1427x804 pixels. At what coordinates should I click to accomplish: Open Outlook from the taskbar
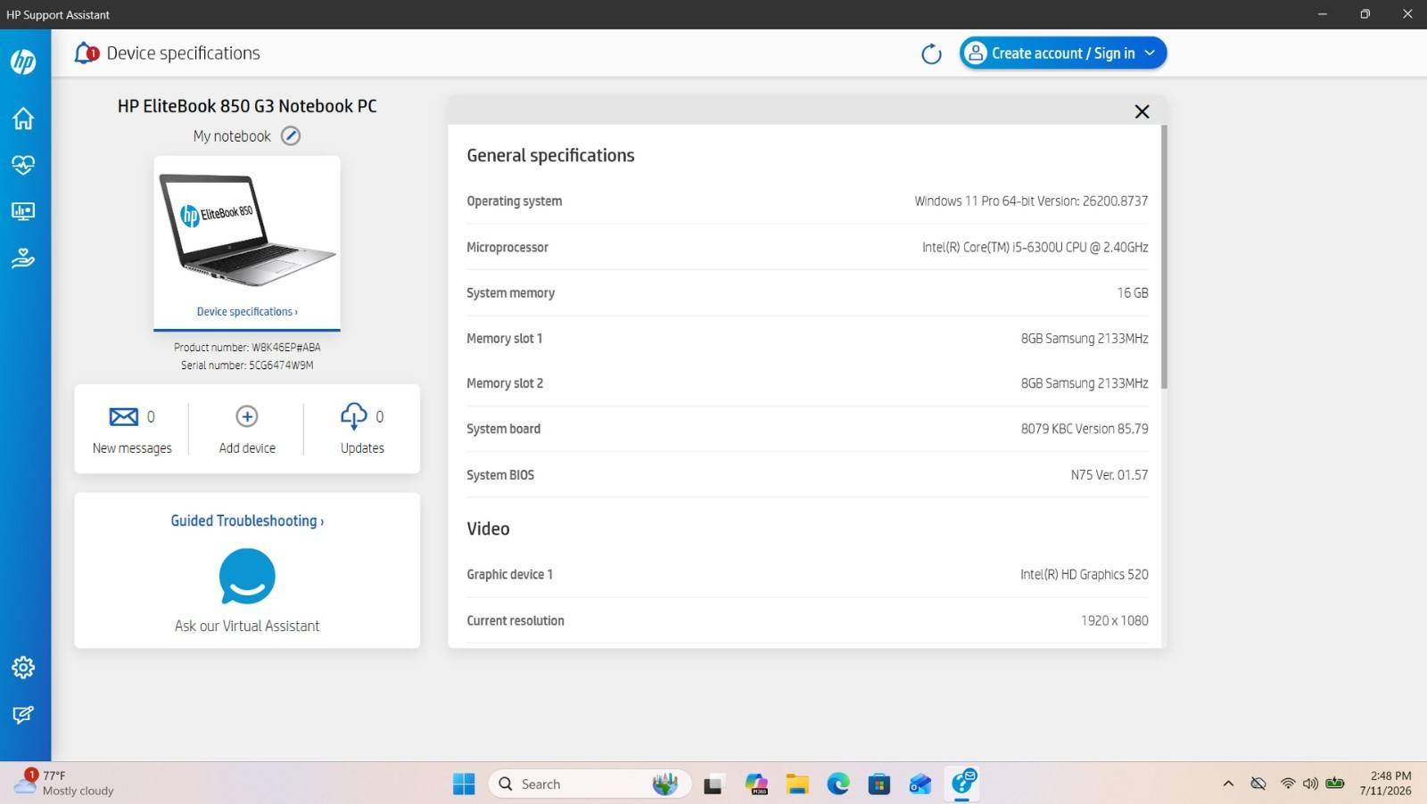(x=920, y=784)
